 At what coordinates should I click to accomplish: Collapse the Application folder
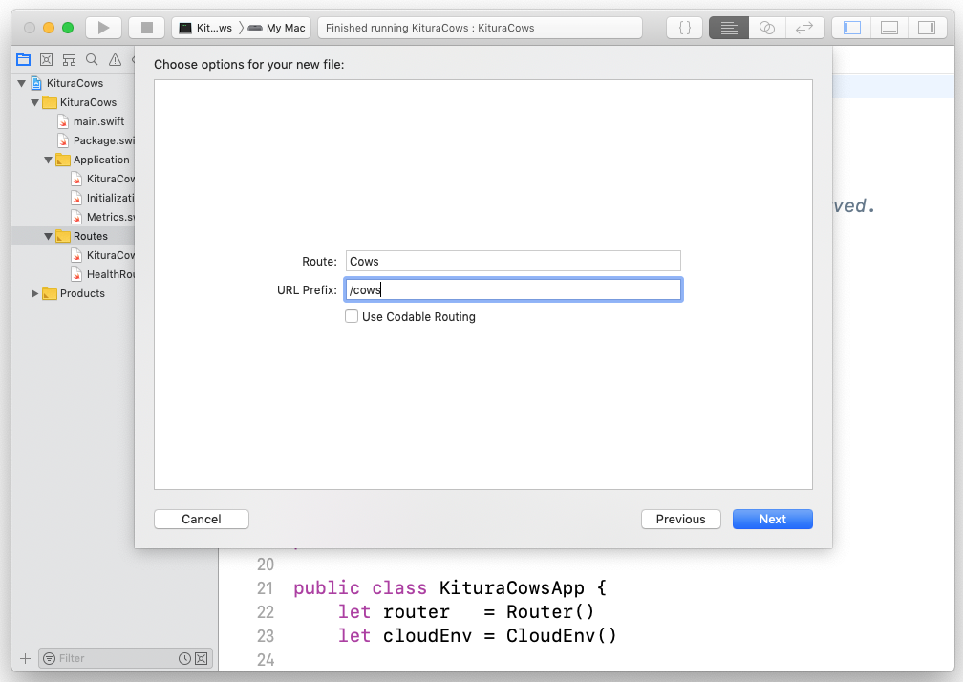(x=49, y=160)
